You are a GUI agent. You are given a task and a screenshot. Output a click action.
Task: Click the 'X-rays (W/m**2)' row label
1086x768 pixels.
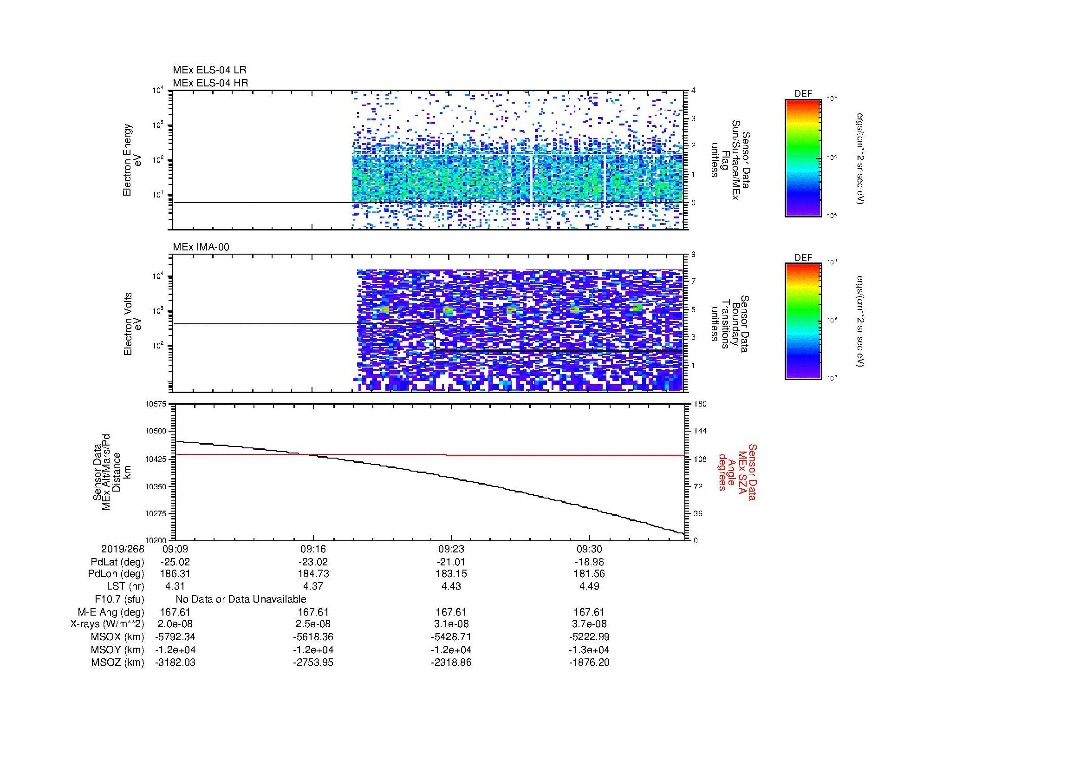pos(107,624)
